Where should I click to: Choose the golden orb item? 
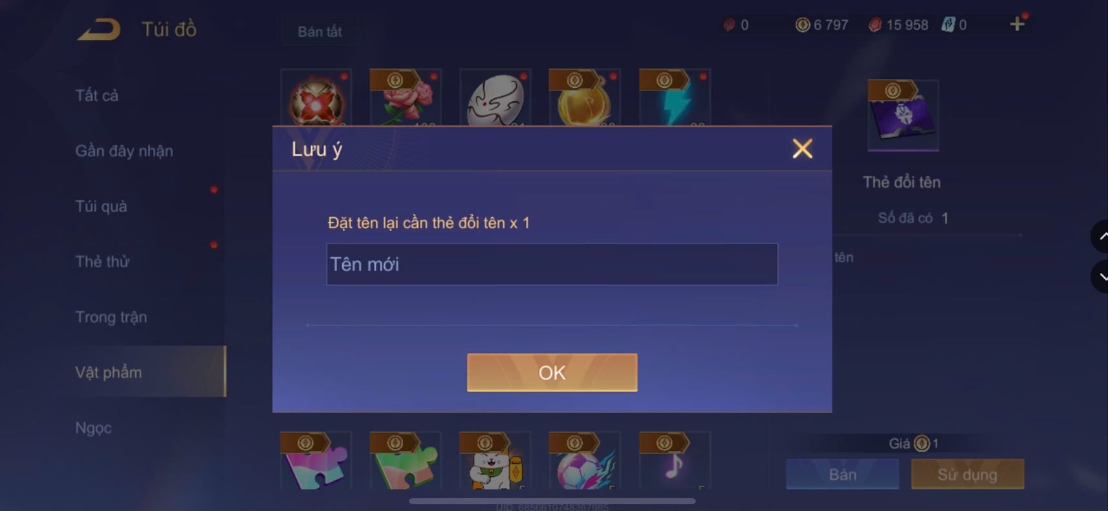tap(585, 98)
